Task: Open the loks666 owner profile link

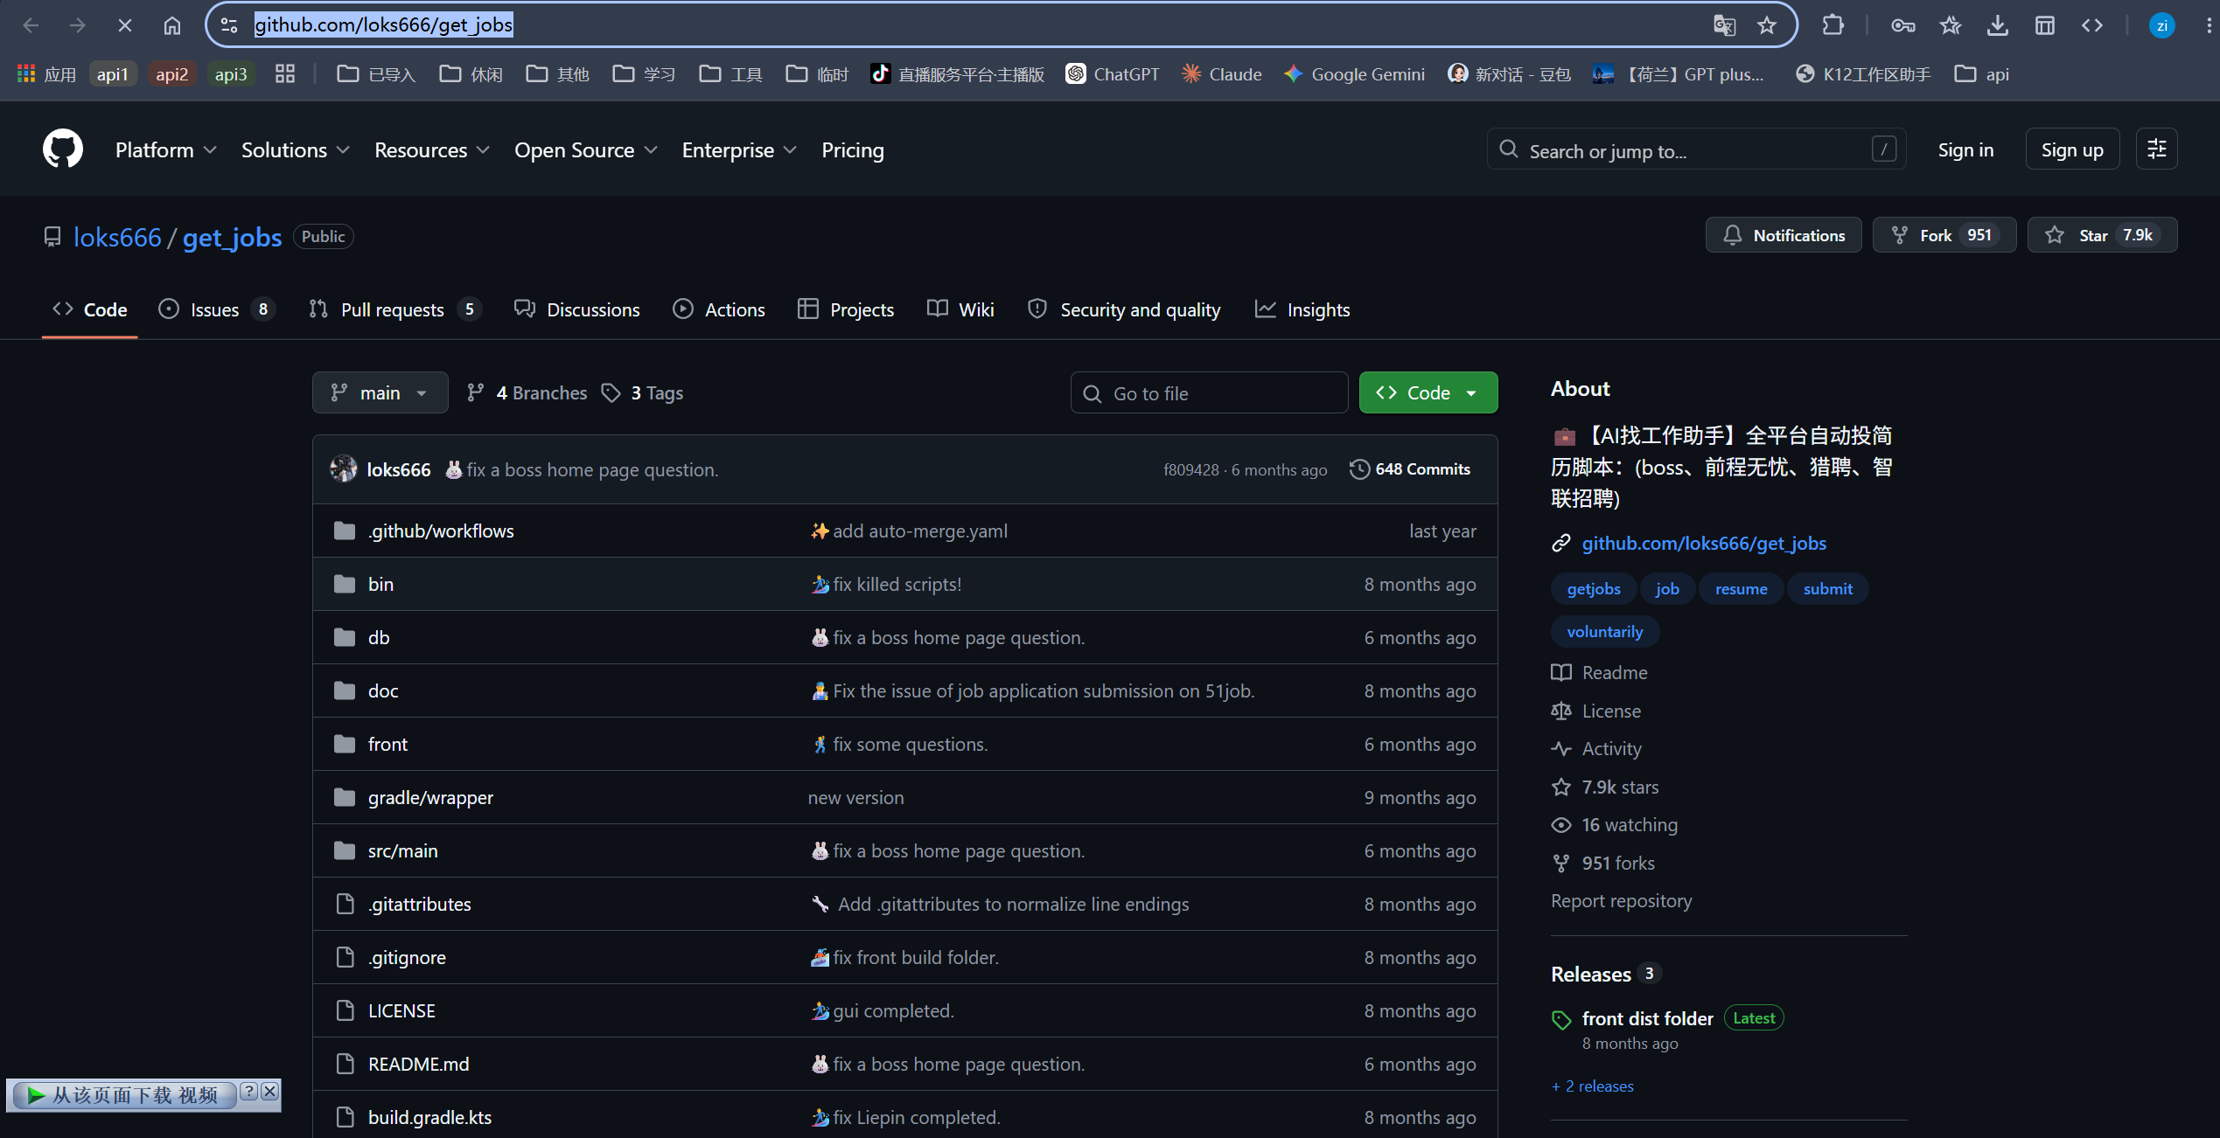Action: tap(117, 237)
